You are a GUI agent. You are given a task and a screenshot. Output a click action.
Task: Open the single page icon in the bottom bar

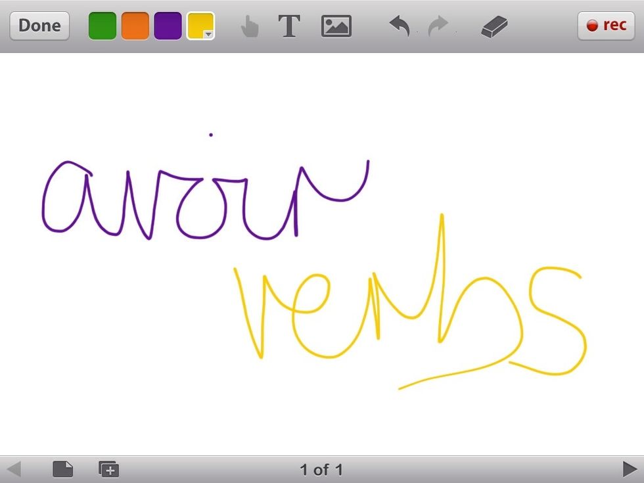(63, 469)
